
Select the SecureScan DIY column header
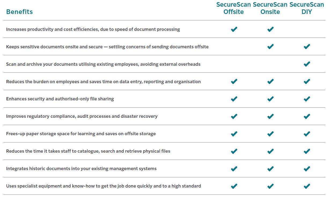point(307,8)
